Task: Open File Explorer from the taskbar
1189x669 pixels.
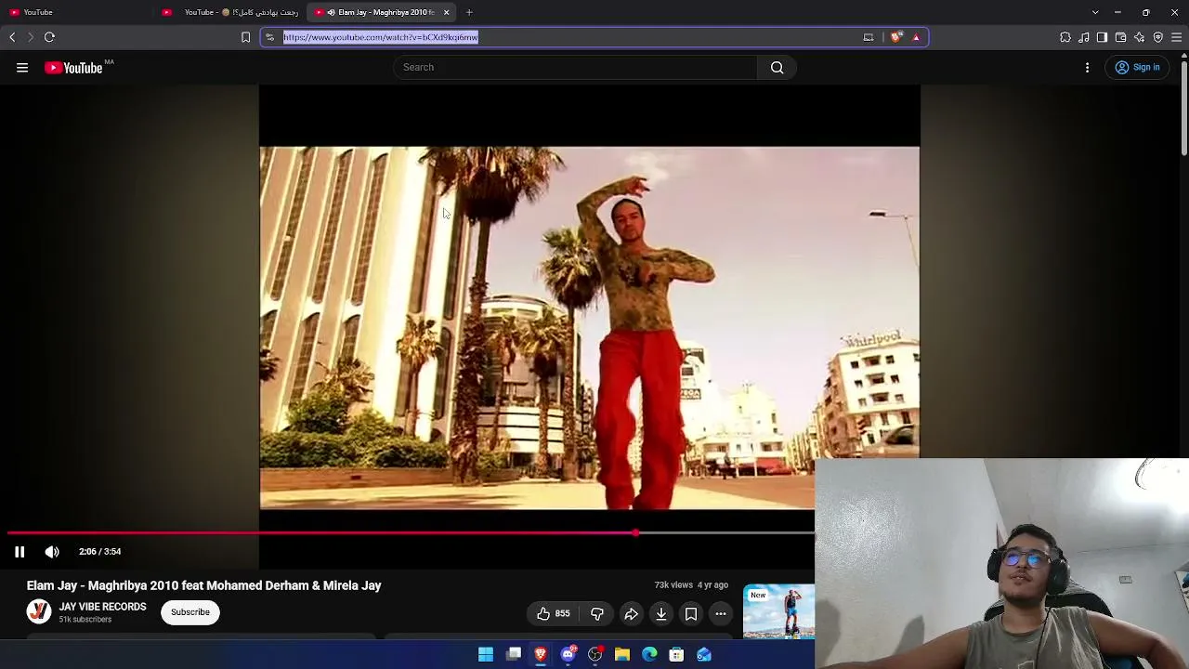Action: tap(622, 654)
